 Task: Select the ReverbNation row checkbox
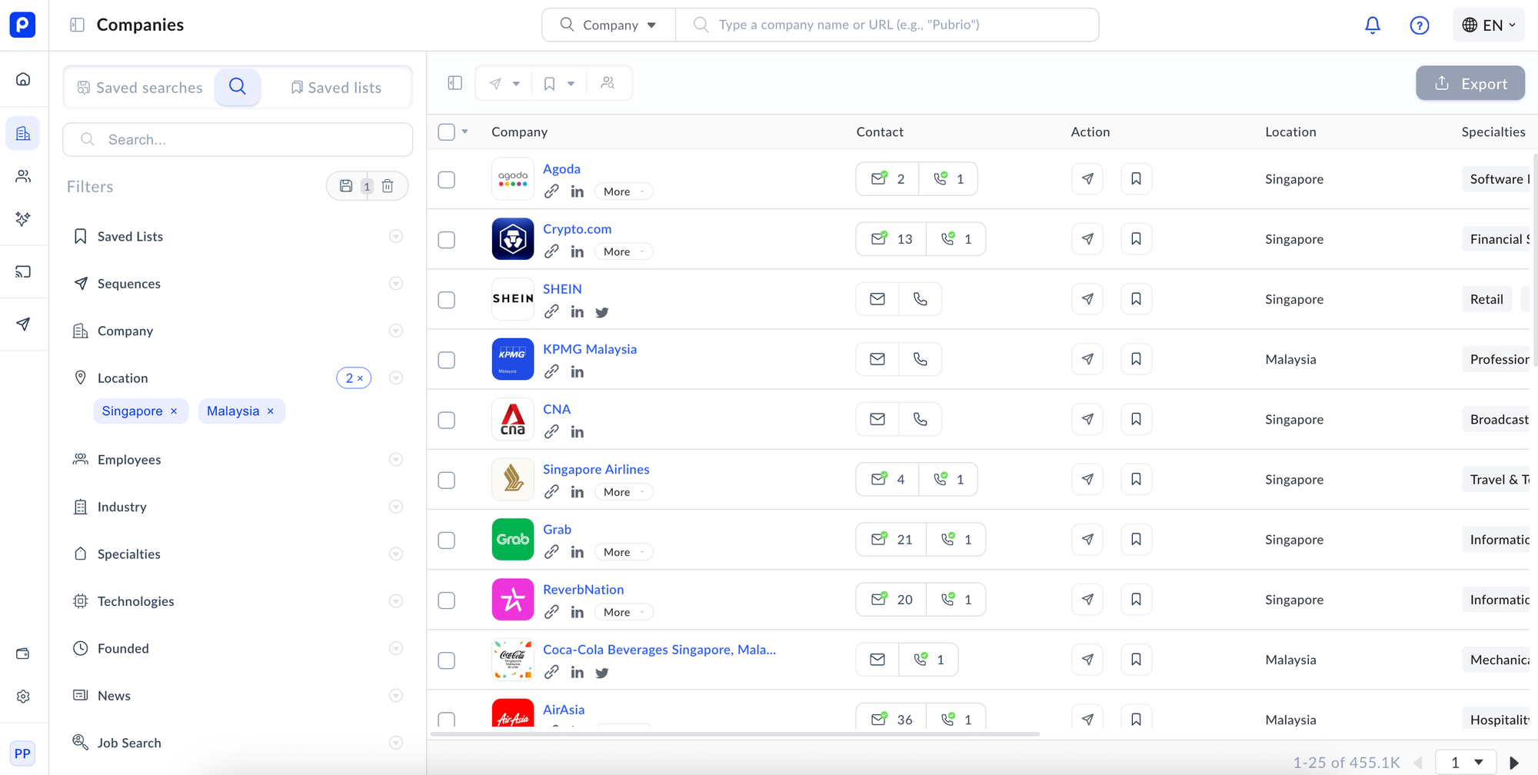pos(447,600)
